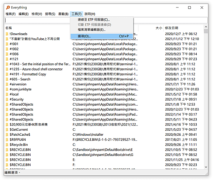Click the scrollbar up arrow
The image size is (213, 180).
(x=206, y=27)
